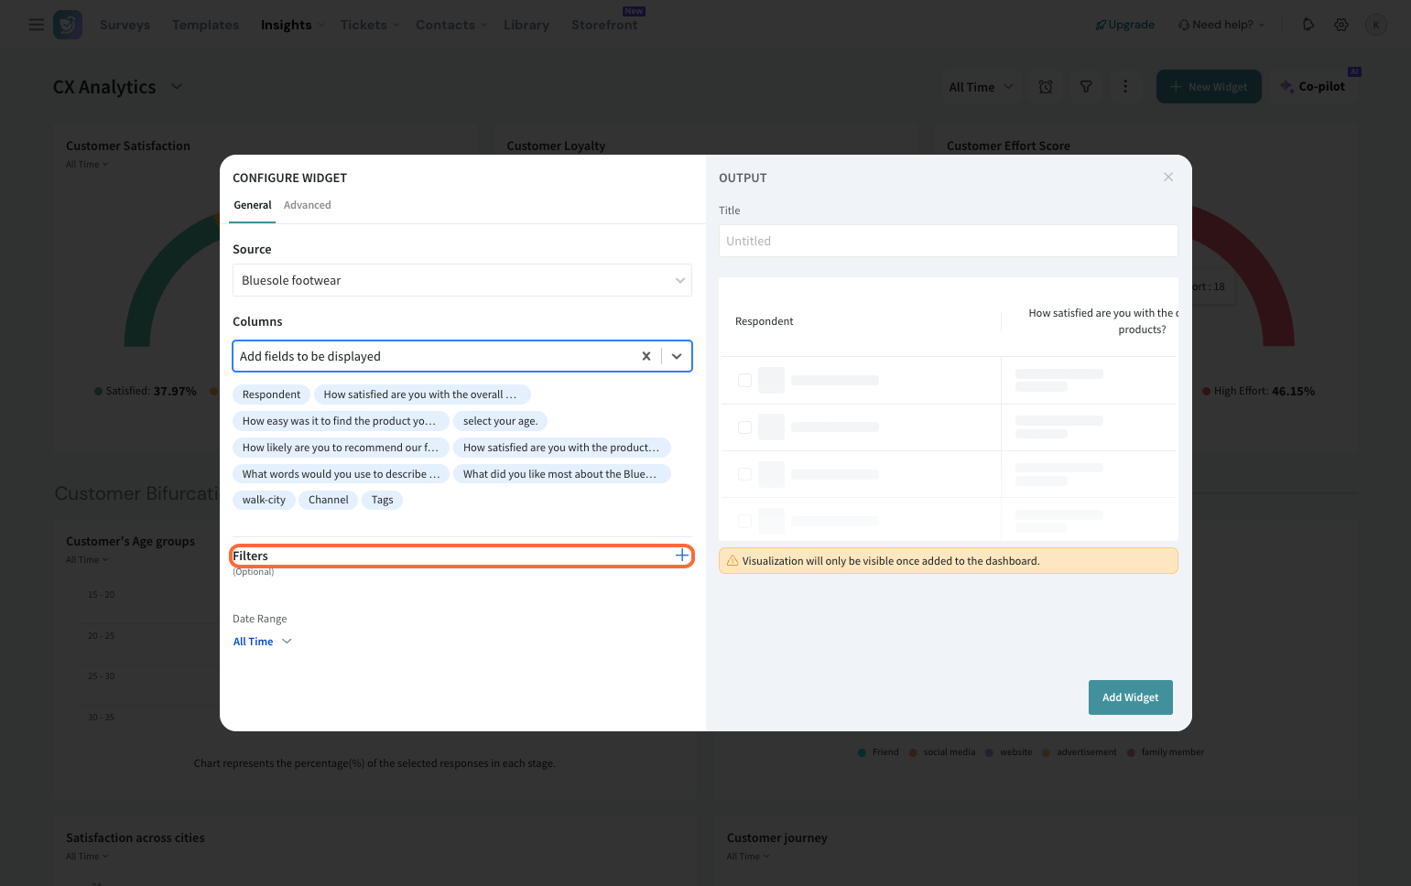
Task: Expand the Columns field dropdown arrow
Action: [x=677, y=356]
